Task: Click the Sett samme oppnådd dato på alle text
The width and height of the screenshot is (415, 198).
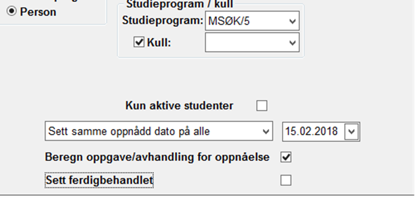Action: (x=129, y=131)
